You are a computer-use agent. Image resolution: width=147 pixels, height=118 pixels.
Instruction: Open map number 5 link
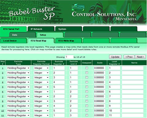tap(3, 87)
